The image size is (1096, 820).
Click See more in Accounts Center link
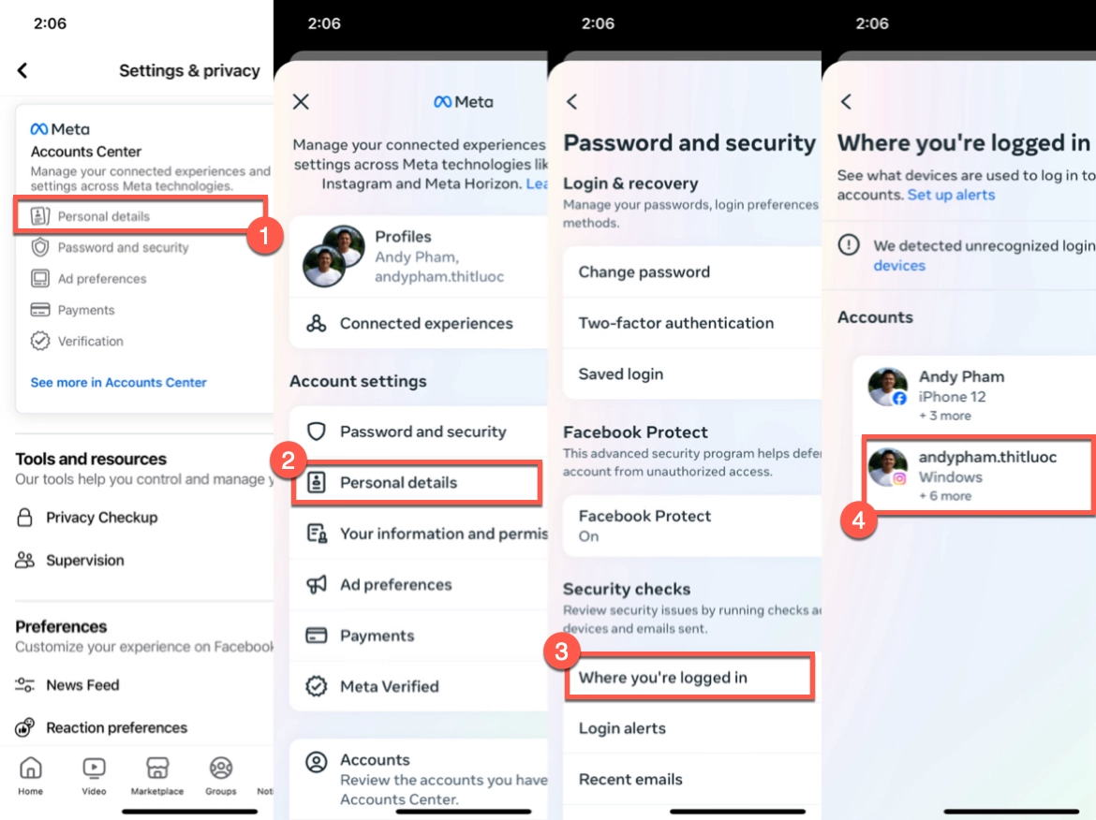[x=119, y=383]
